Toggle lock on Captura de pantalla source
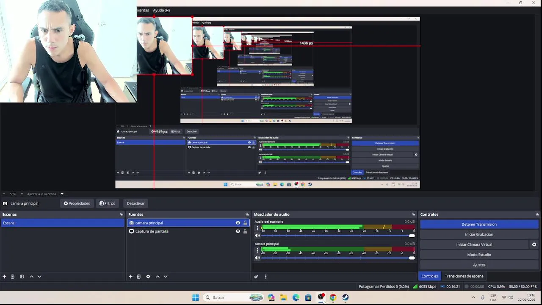This screenshot has width=542, height=305. tap(245, 231)
